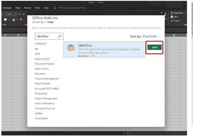Click the sheet tab bar splitter dots
197x136 pixels.
coord(124,133)
